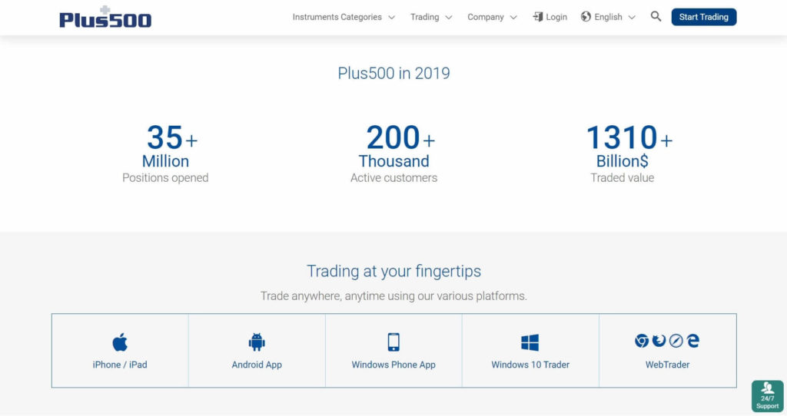Click the Android robot icon
Image resolution: width=787 pixels, height=416 pixels.
[x=257, y=342]
